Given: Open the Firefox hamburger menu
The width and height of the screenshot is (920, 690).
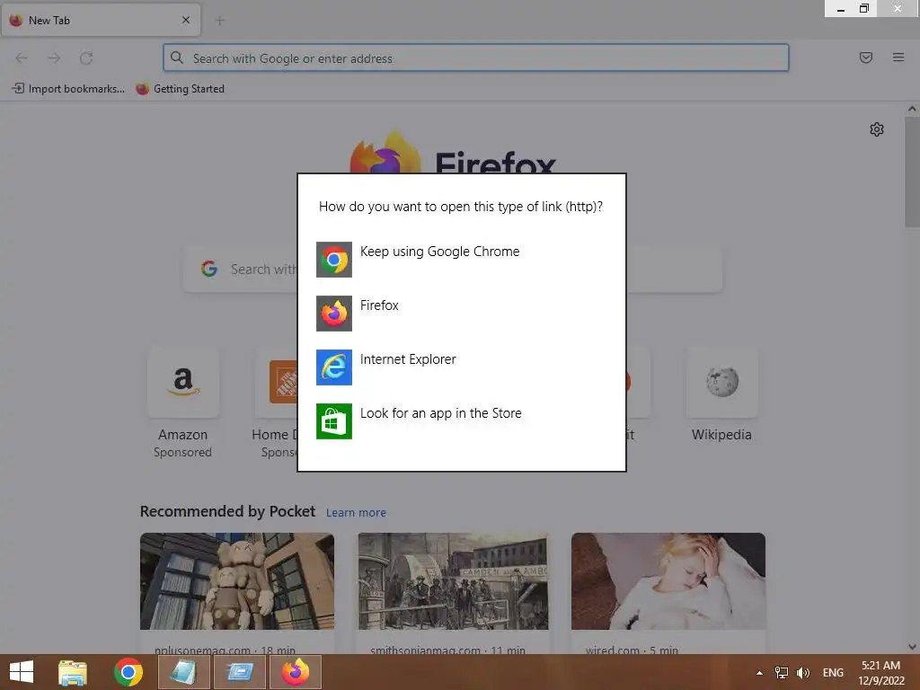Looking at the screenshot, I should click(x=898, y=57).
